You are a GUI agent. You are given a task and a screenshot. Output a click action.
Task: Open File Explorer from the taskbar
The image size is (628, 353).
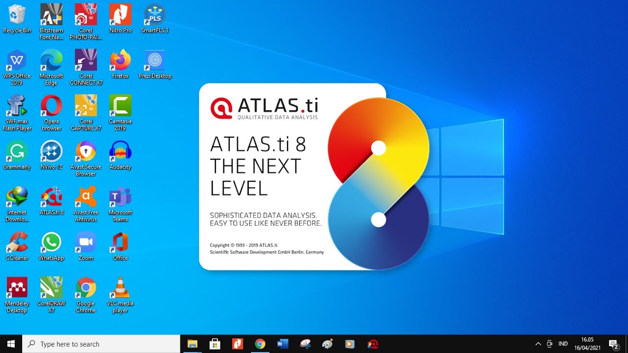tap(192, 344)
